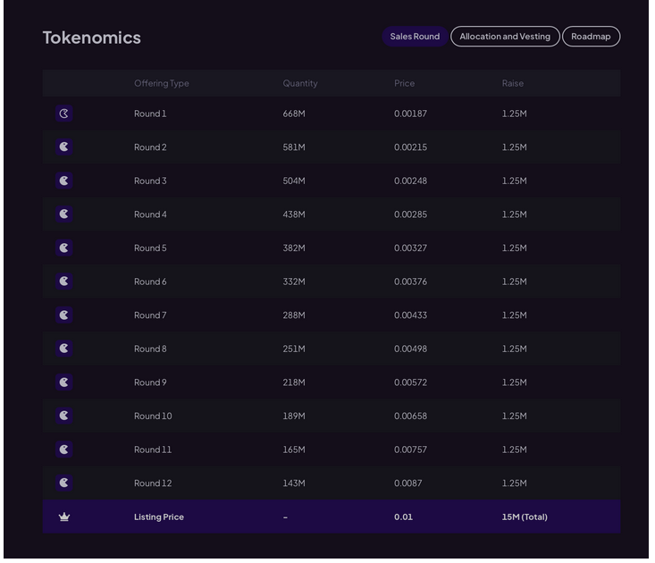The width and height of the screenshot is (655, 563).
Task: Click the Offering Type column header
Action: pos(162,83)
